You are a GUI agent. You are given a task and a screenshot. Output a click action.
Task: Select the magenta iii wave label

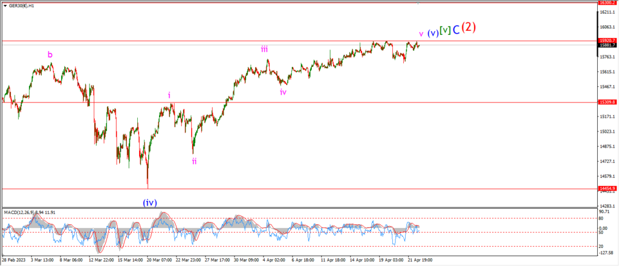264,49
